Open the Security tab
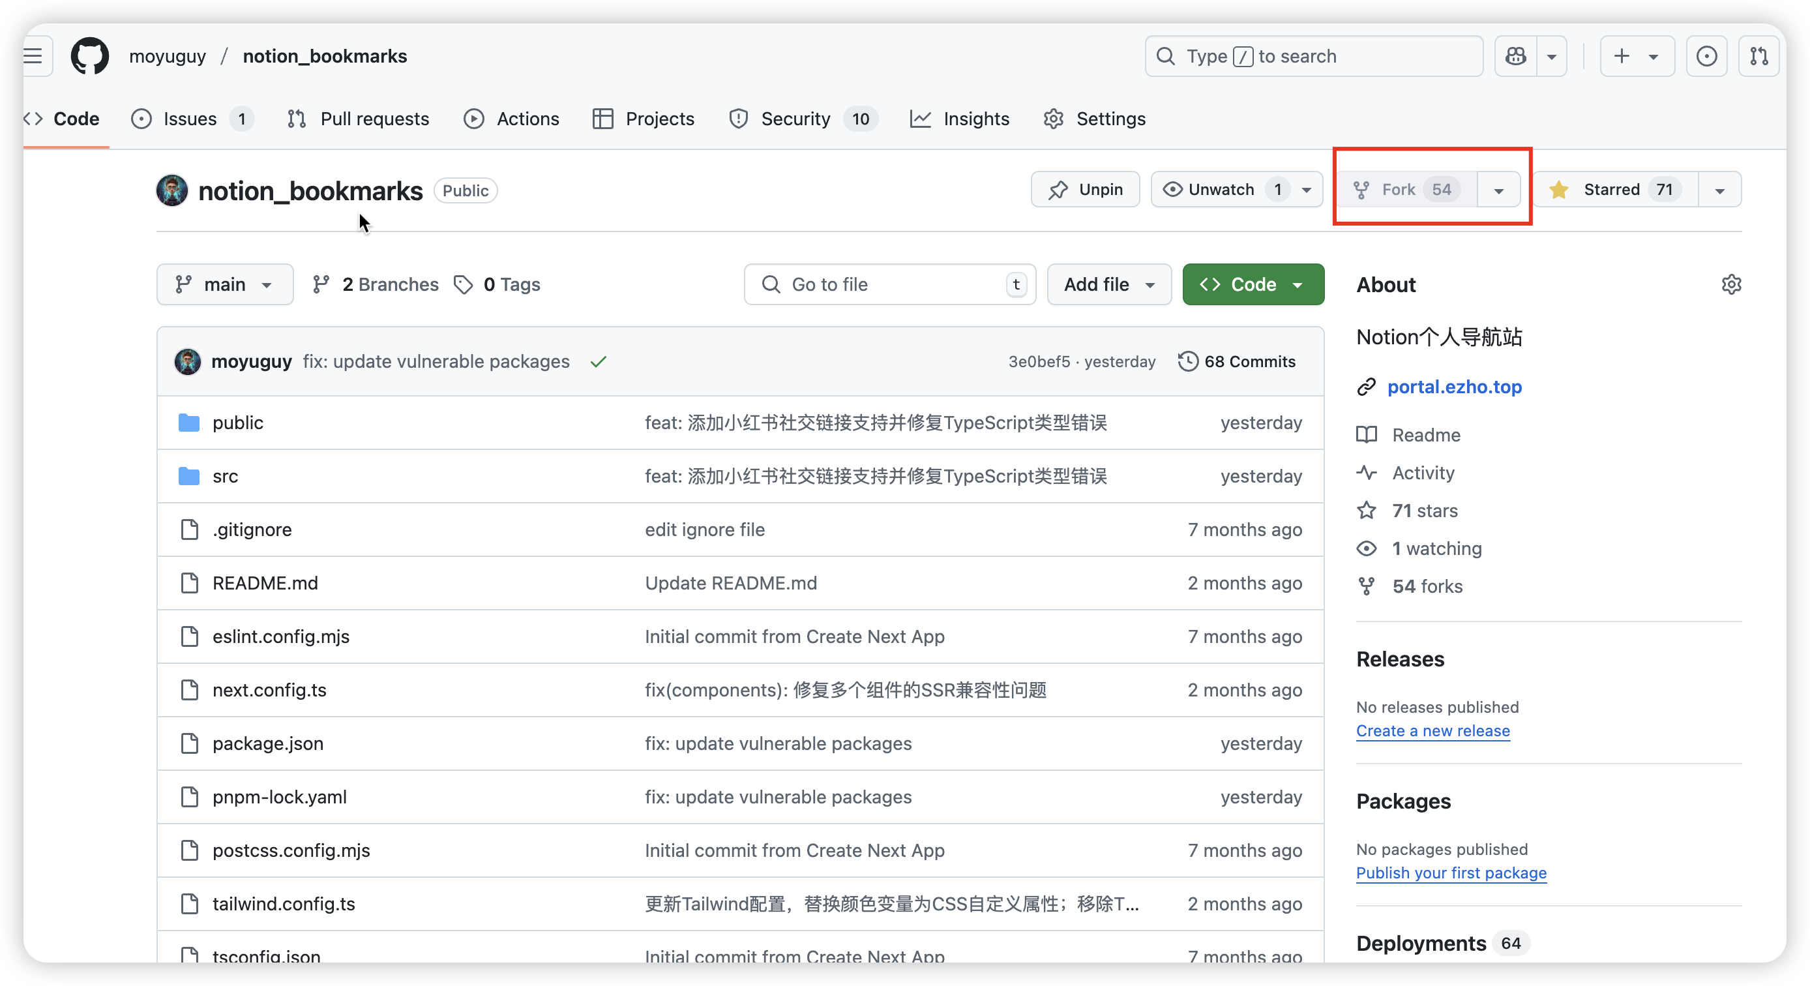The height and width of the screenshot is (986, 1810). tap(803, 119)
